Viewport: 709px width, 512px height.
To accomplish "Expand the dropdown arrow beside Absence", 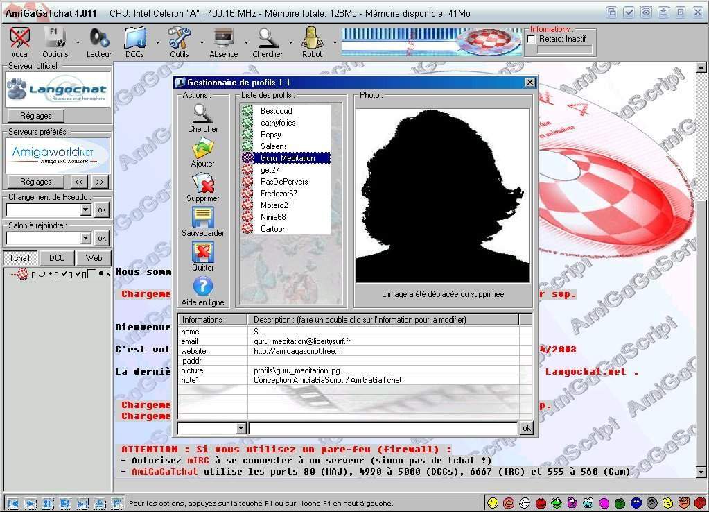I will (246, 42).
